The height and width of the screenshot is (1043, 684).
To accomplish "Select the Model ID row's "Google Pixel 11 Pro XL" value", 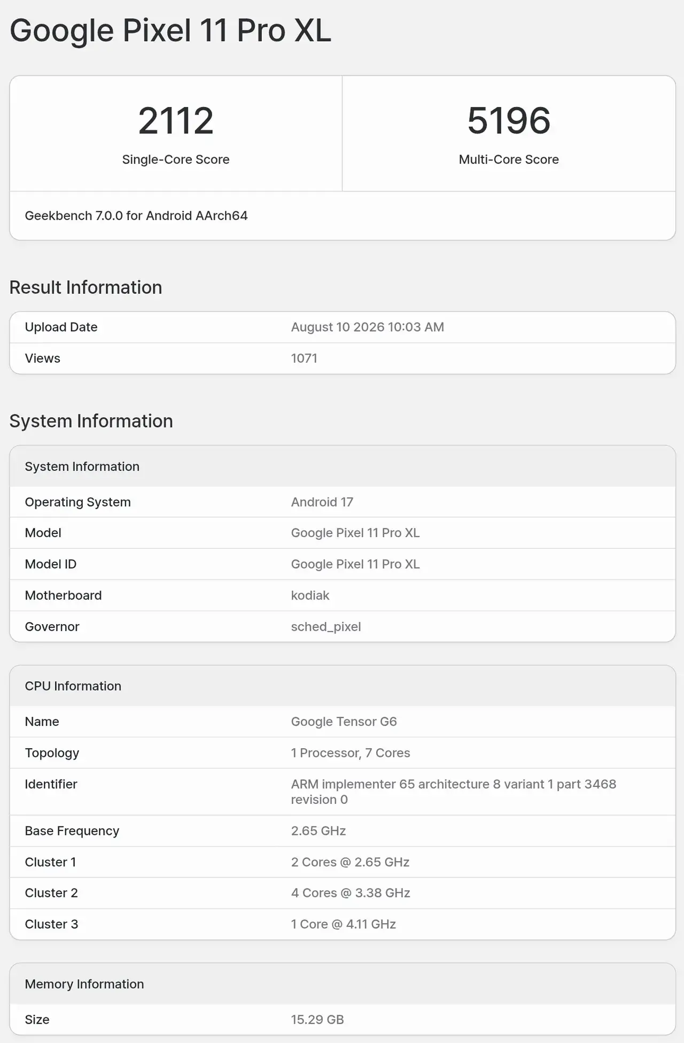I will click(355, 564).
